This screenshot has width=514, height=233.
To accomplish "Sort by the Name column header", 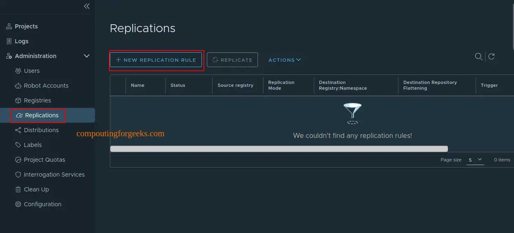I will [x=137, y=85].
